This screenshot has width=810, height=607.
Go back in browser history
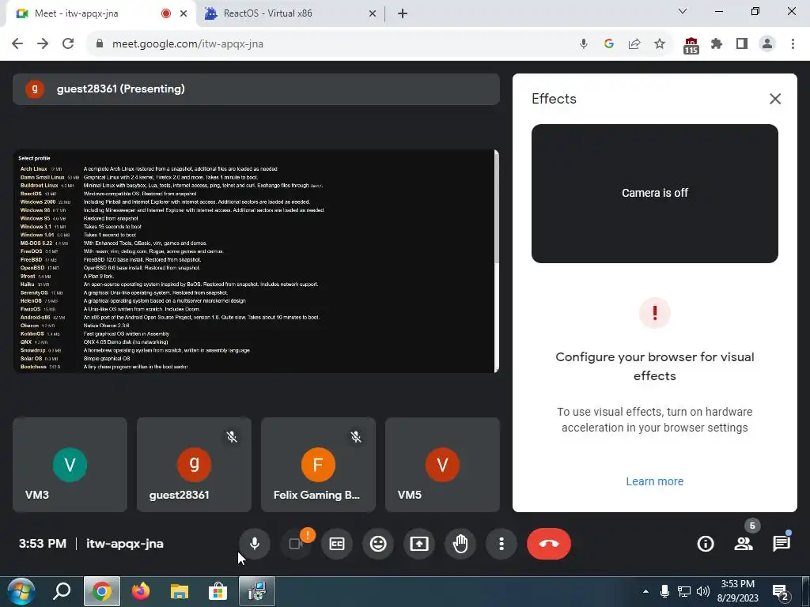tap(17, 44)
